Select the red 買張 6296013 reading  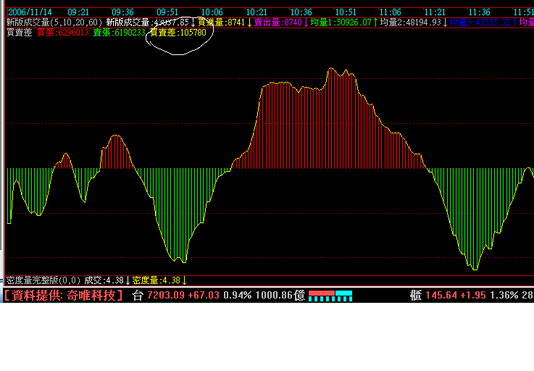click(x=63, y=33)
